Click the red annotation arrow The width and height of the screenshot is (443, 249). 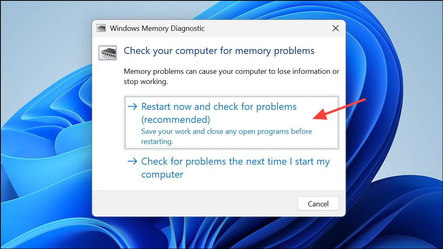click(x=339, y=109)
